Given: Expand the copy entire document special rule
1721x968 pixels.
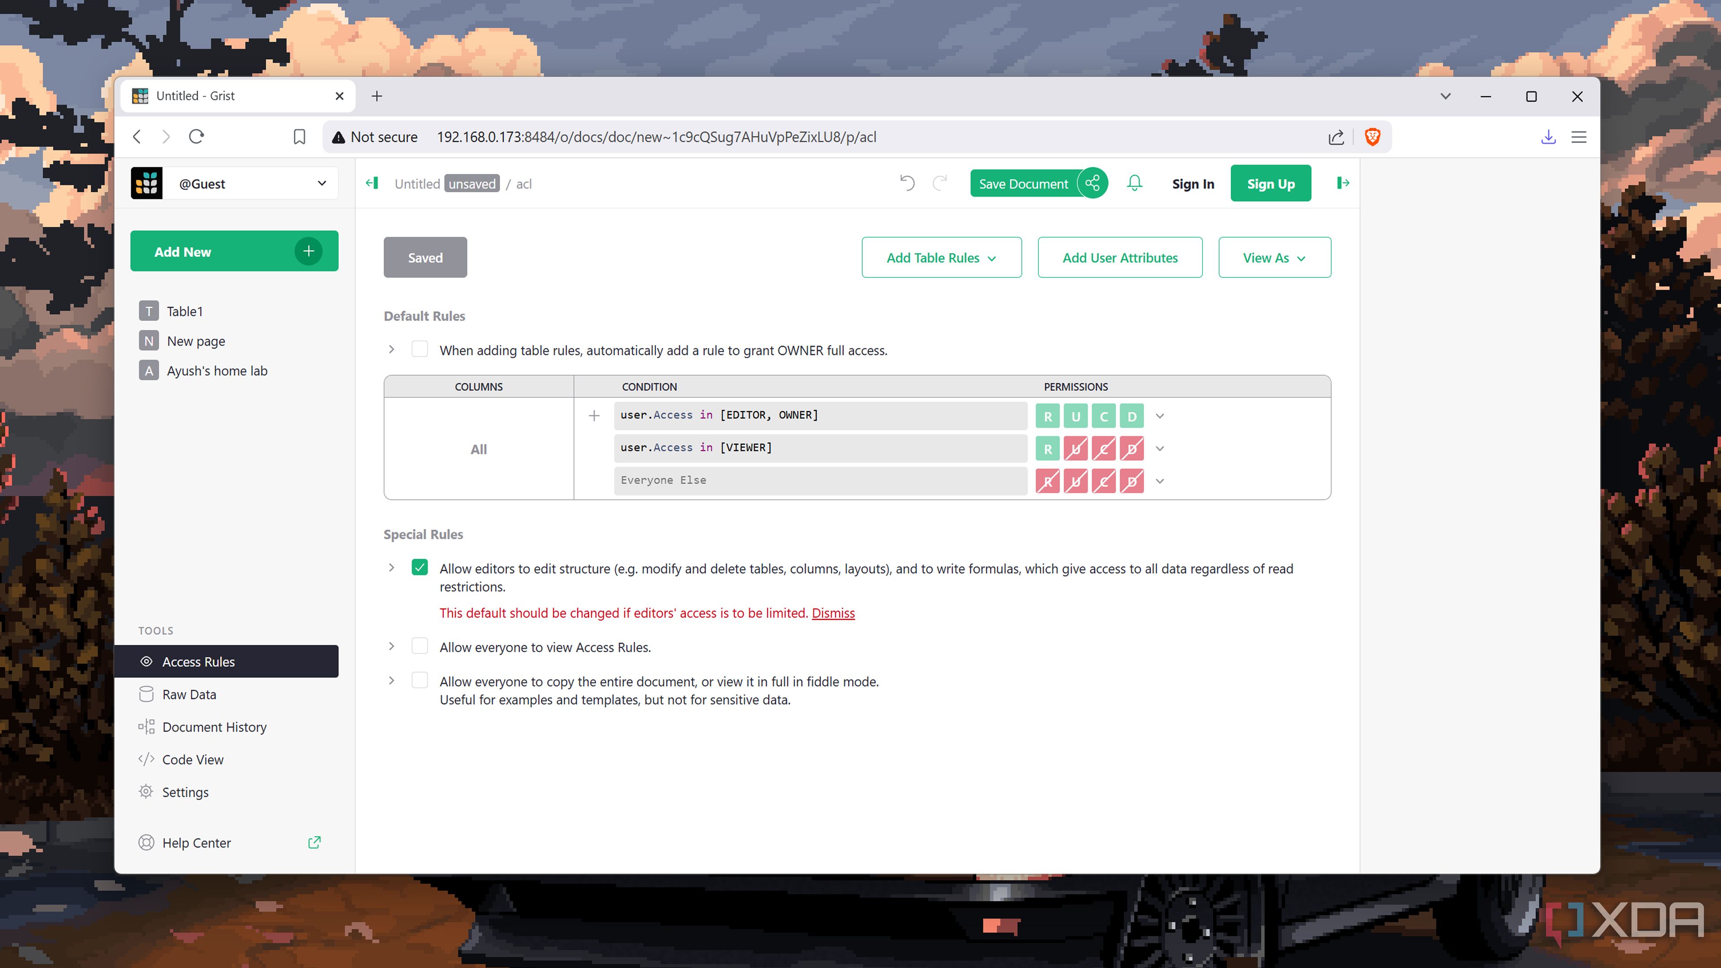Looking at the screenshot, I should 392,681.
